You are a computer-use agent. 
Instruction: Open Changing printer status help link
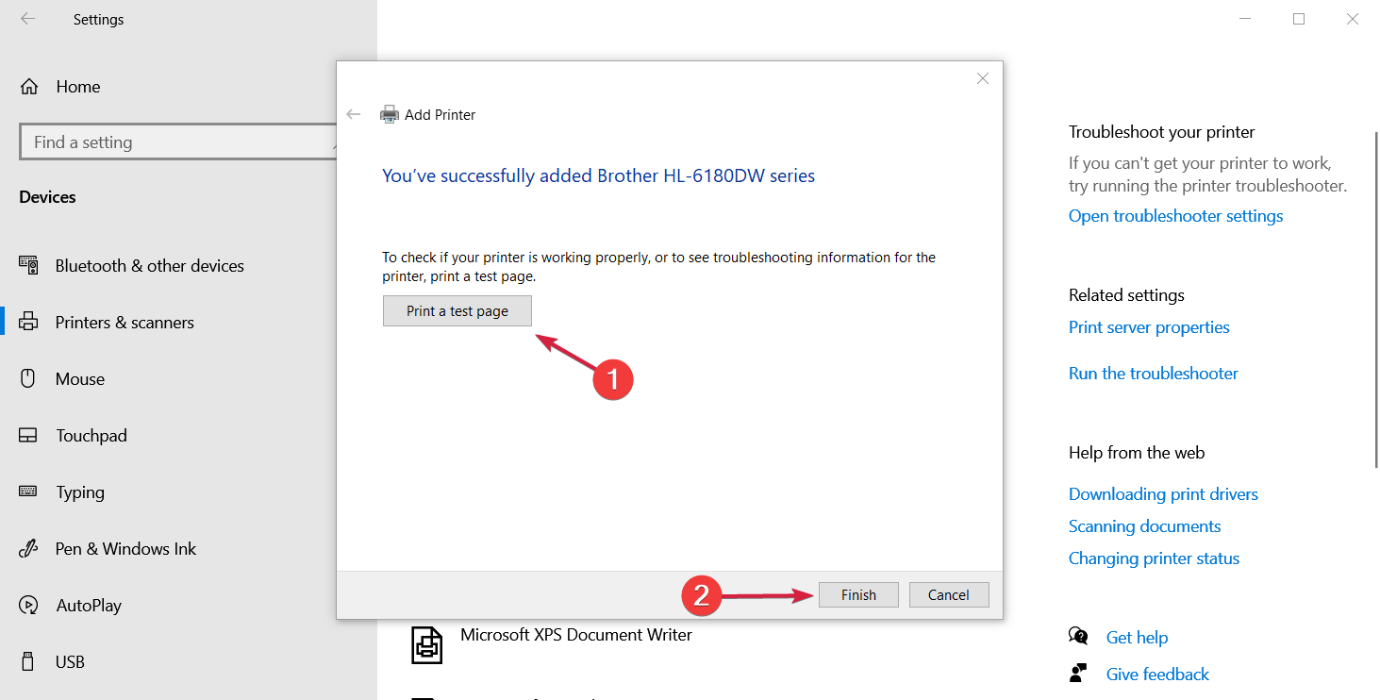click(x=1154, y=558)
